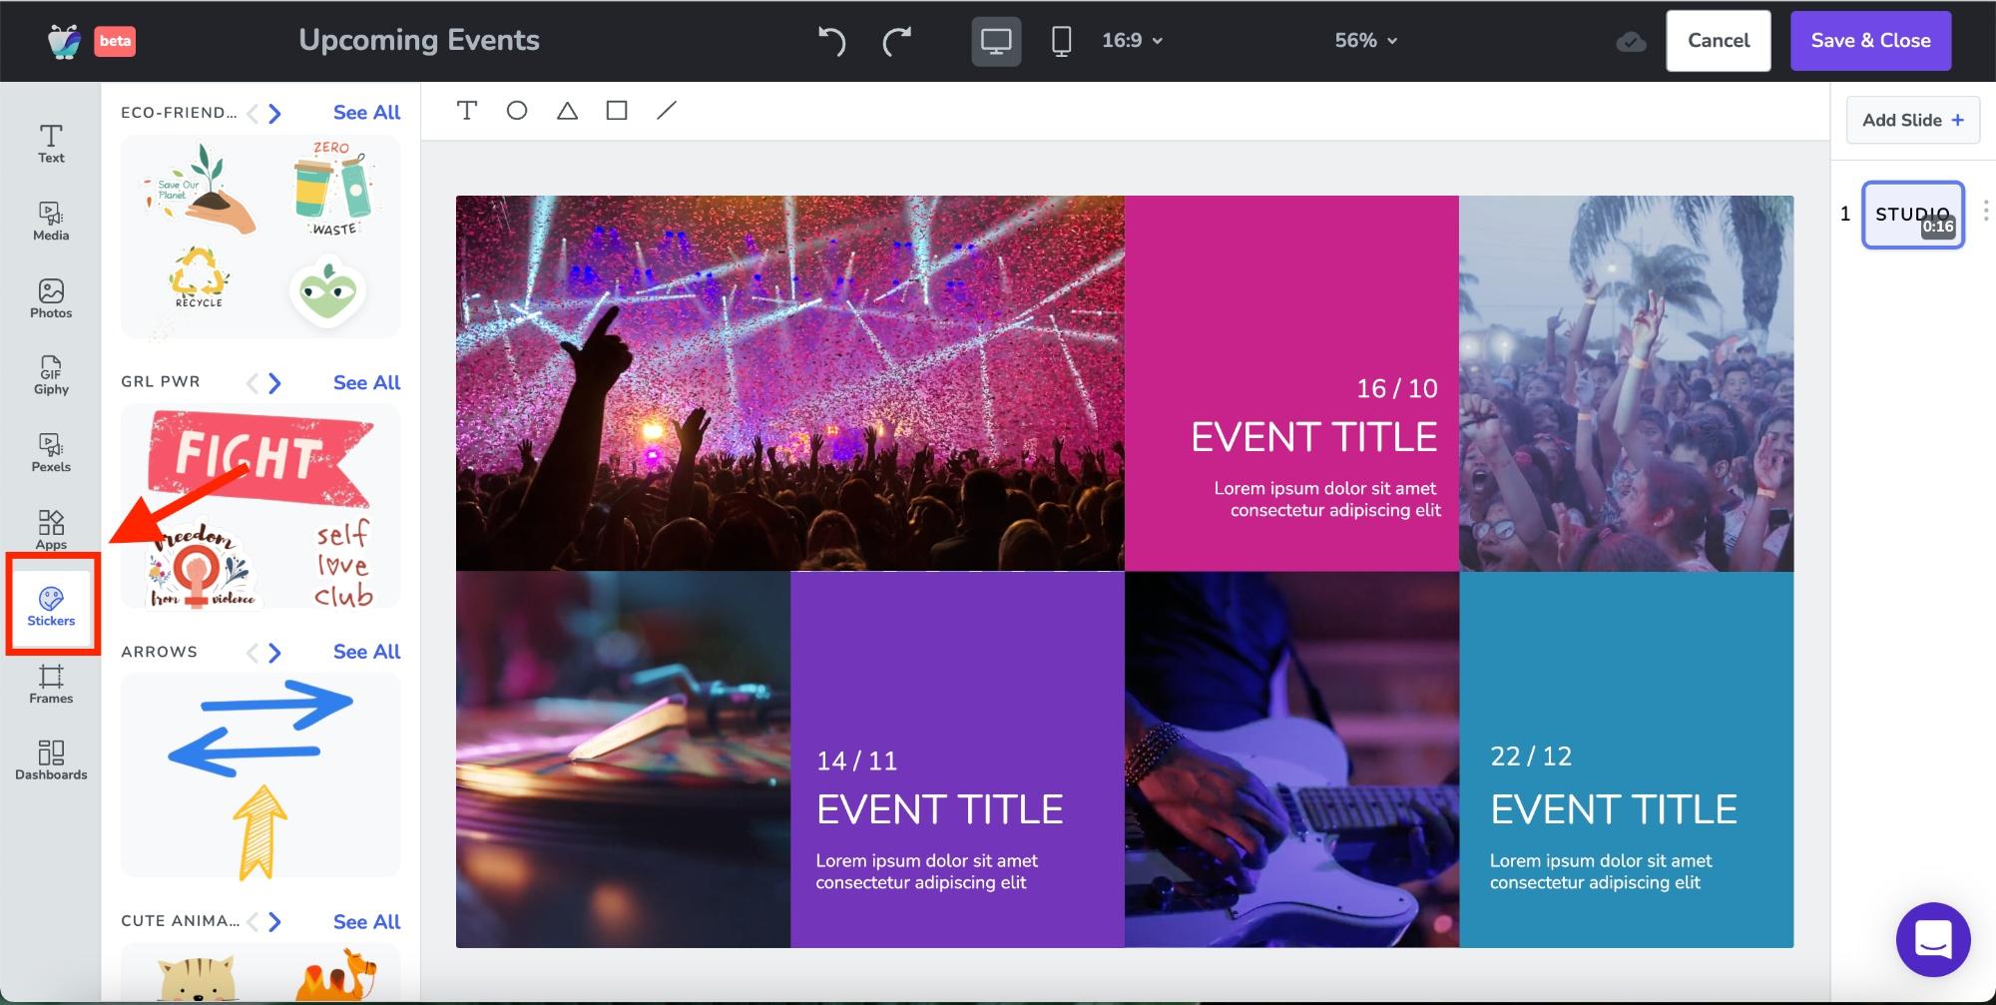
Task: Select slide 1 thumbnail
Action: (1913, 215)
